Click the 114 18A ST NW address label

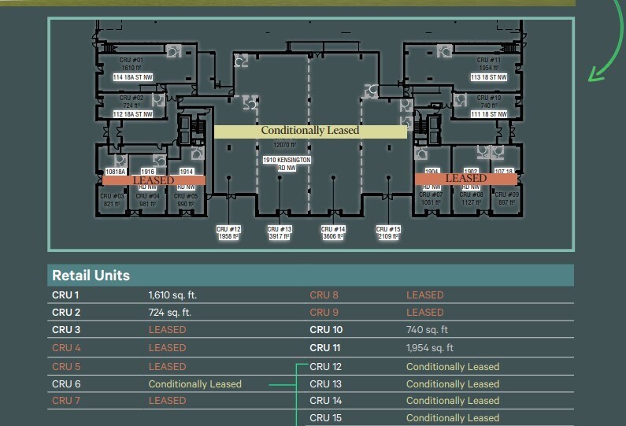132,78
